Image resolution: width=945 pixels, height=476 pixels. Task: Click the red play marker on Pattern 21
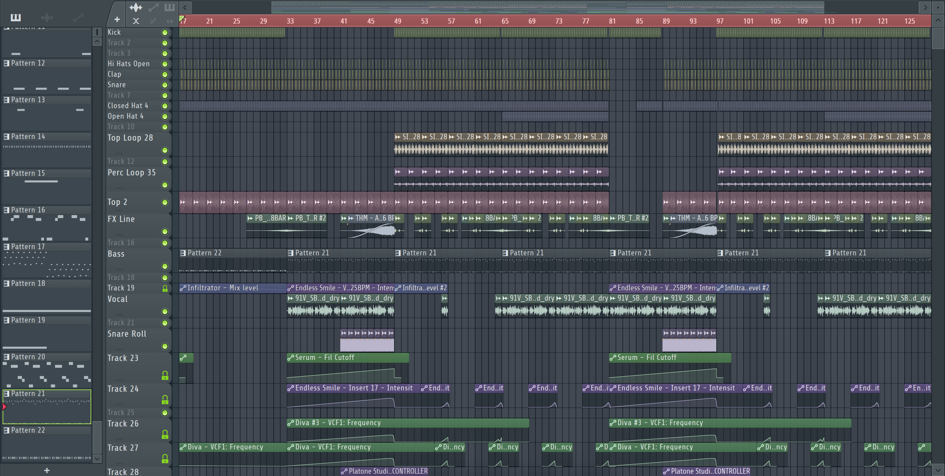coord(4,407)
